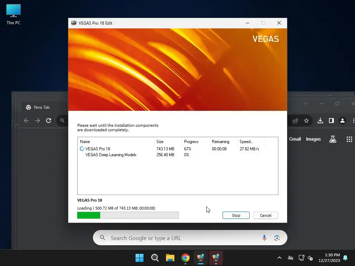Click the VEGAS installer title bar icon
The width and height of the screenshot is (355, 266).
(x=74, y=23)
